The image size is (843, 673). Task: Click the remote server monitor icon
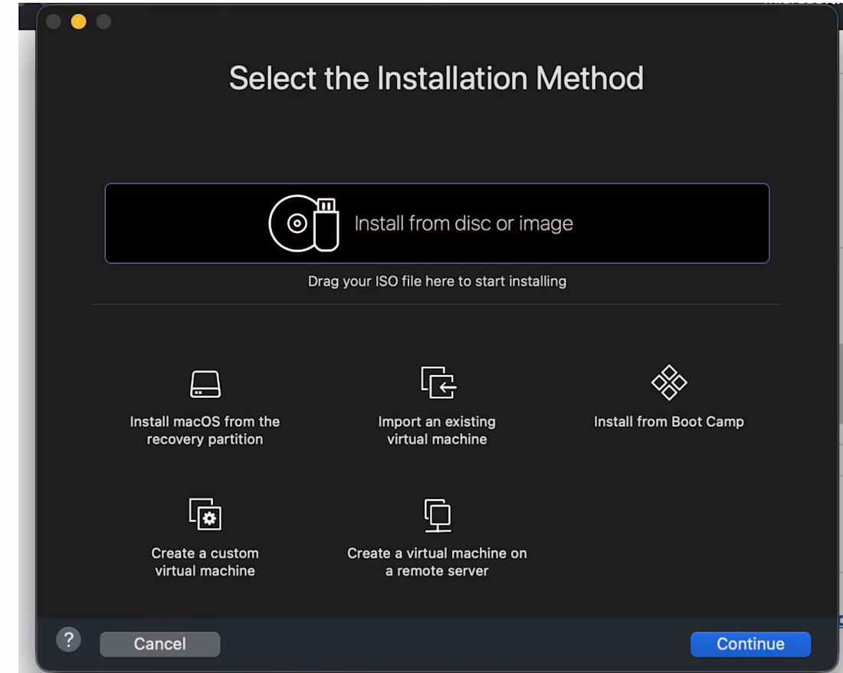(438, 515)
